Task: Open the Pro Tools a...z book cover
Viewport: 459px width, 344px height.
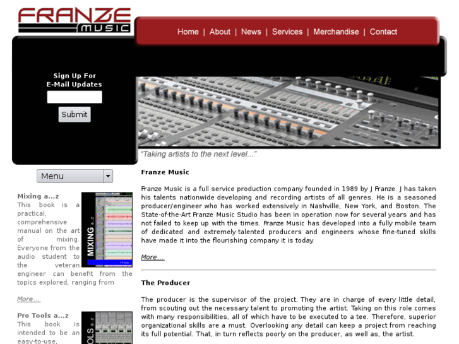Action: point(107,328)
